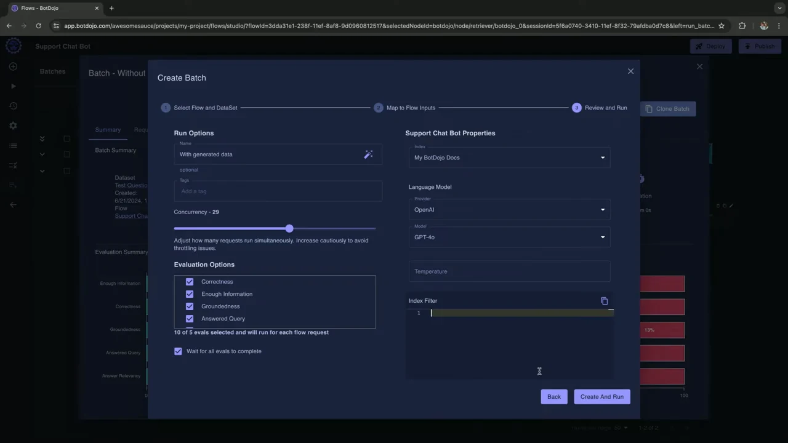Screen dimensions: 788x443
Task: Click the step 1 circle in wizard
Action: pyautogui.click(x=166, y=108)
